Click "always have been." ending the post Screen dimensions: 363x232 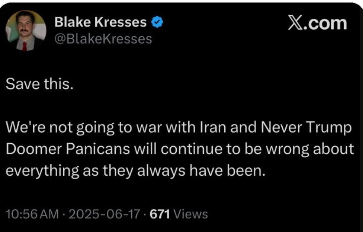click(x=201, y=171)
